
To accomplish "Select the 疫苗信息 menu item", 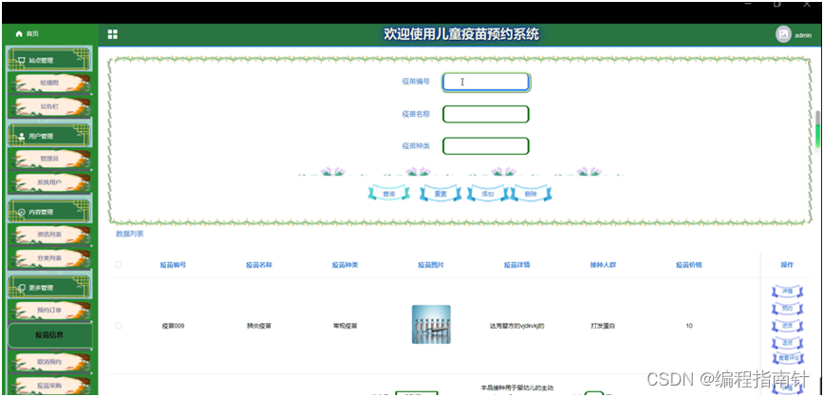I will [x=50, y=335].
